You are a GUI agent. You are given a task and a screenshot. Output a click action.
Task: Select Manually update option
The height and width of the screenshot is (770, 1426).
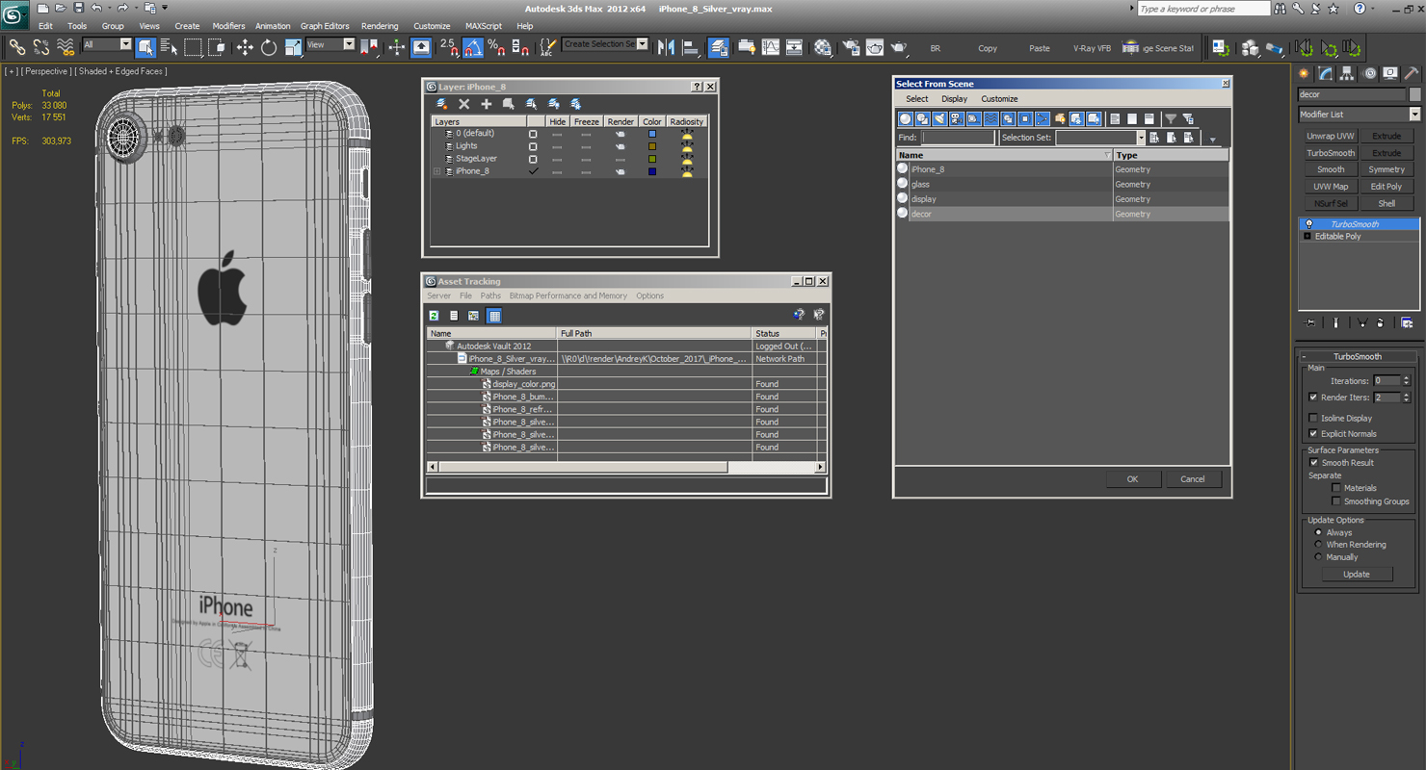click(1319, 557)
